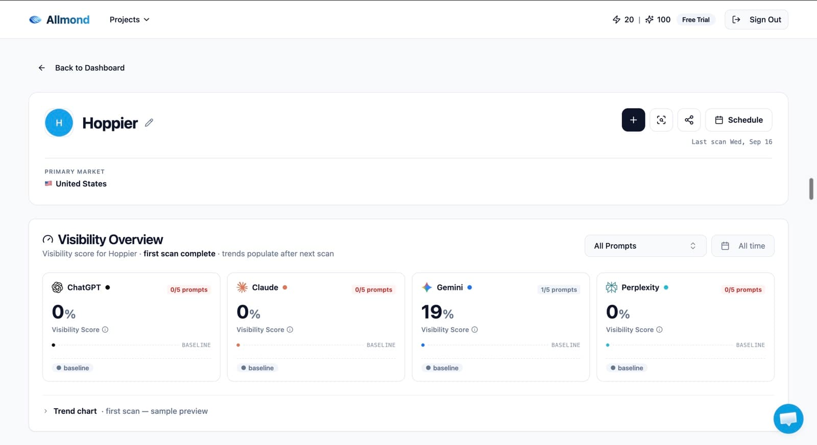817x445 pixels.
Task: Click the Sign Out button
Action: coord(756,19)
